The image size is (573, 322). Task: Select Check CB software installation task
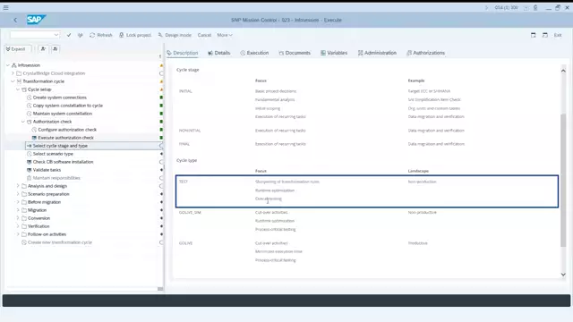63,162
